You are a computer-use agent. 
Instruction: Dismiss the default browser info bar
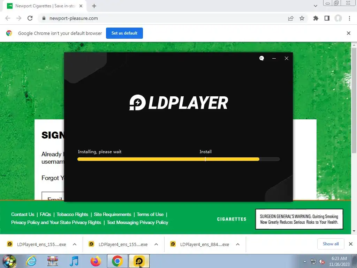point(348,33)
